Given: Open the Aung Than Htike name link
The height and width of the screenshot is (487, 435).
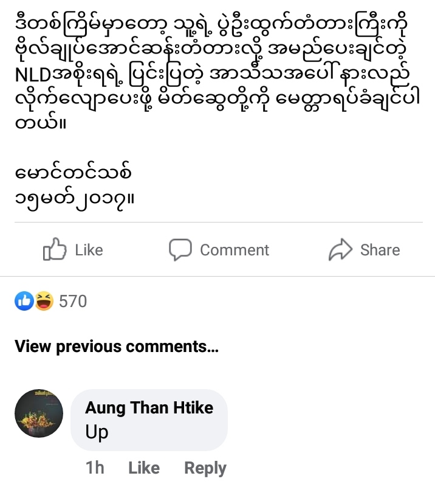Looking at the screenshot, I should [149, 407].
